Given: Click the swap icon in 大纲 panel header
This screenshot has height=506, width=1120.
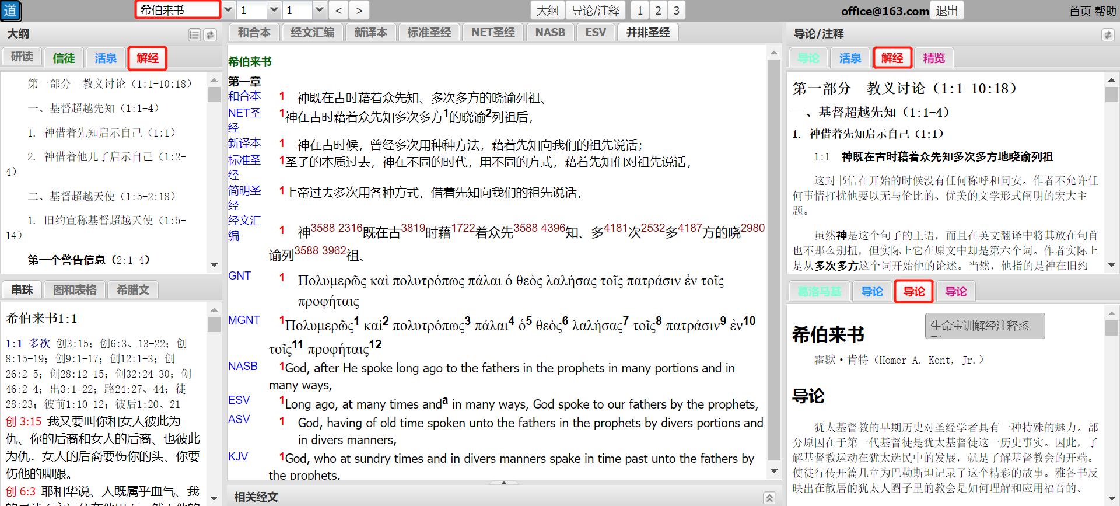Looking at the screenshot, I should point(210,35).
